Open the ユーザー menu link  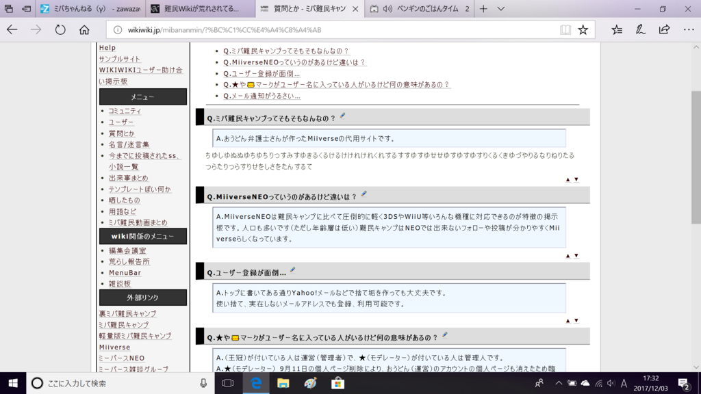[x=121, y=122]
